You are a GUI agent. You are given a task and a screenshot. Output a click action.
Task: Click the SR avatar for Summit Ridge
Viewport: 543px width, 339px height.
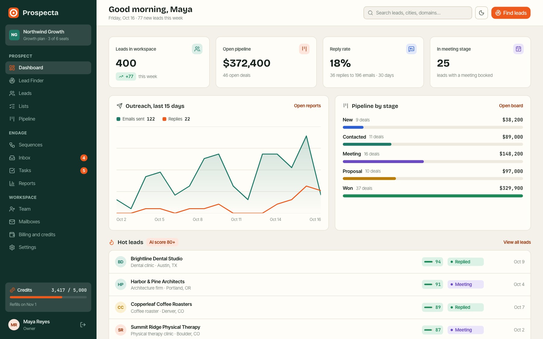(121, 330)
